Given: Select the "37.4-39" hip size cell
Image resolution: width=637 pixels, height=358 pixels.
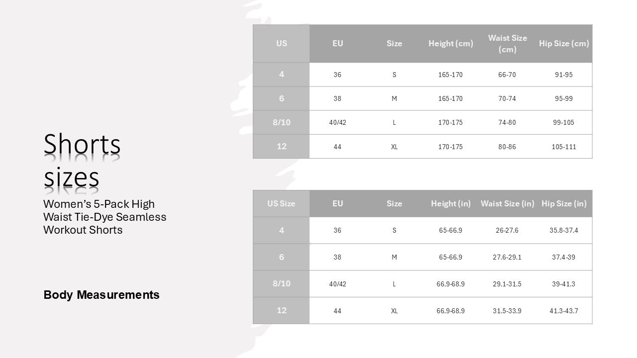Looking at the screenshot, I should point(564,257).
